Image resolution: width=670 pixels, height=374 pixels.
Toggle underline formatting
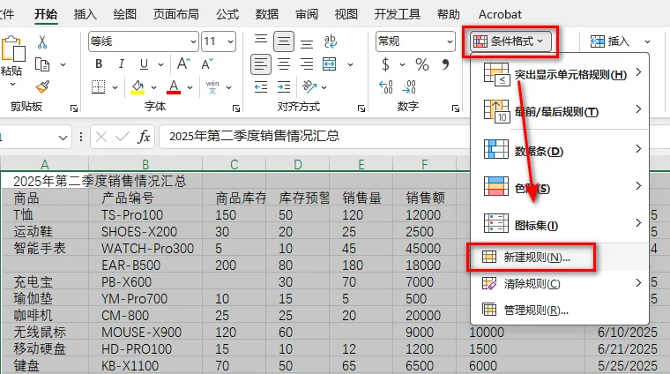pyautogui.click(x=144, y=64)
